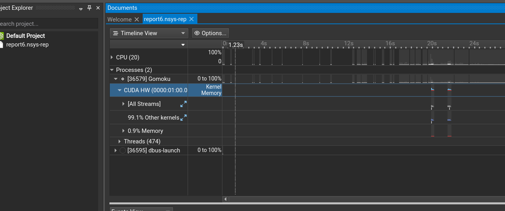Viewport: 505px width, 211px height.
Task: Toggle the dbus-launch process radio indicator
Action: (123, 150)
